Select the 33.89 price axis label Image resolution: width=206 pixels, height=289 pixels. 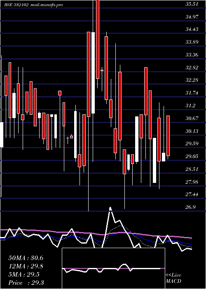tap(192, 42)
